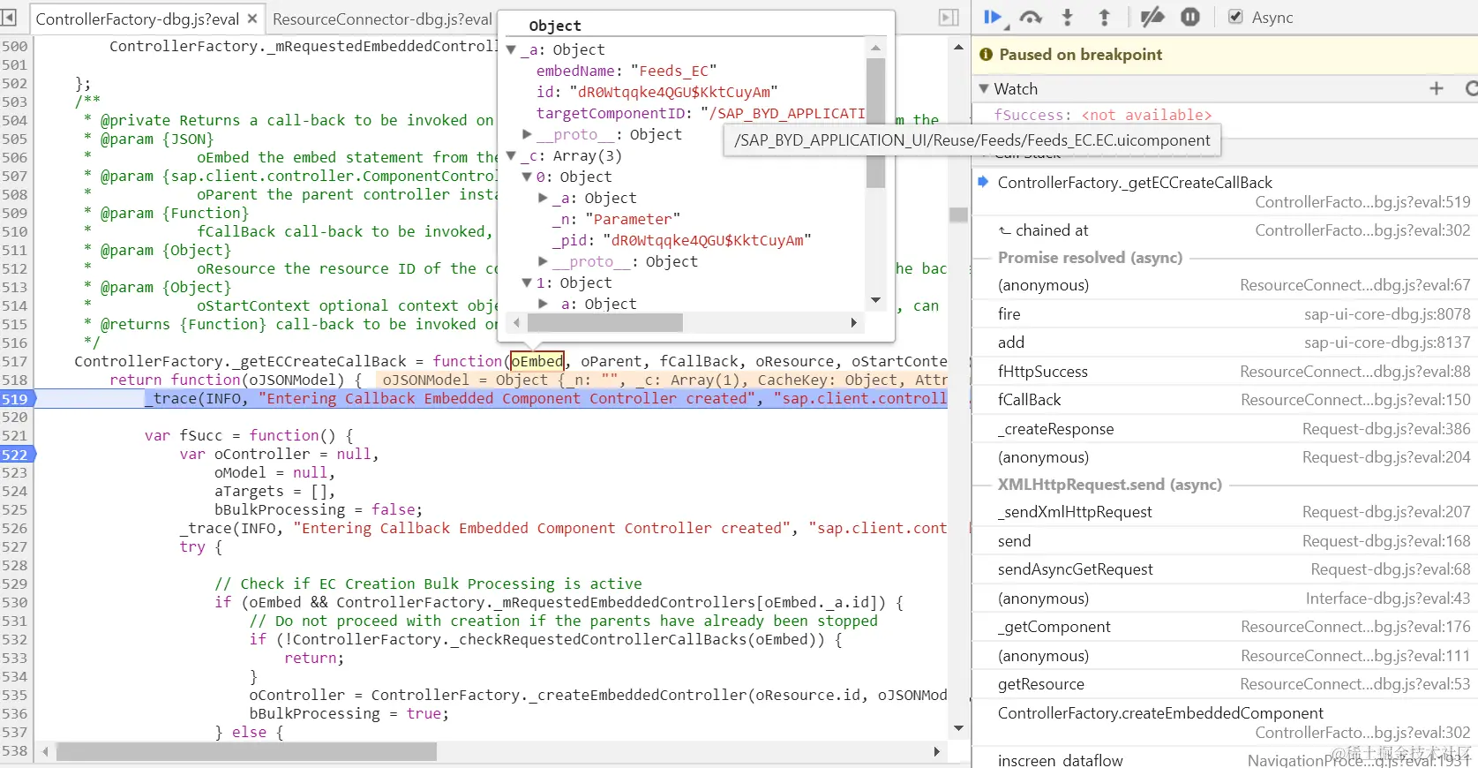Click the Step into function icon

(x=1068, y=17)
